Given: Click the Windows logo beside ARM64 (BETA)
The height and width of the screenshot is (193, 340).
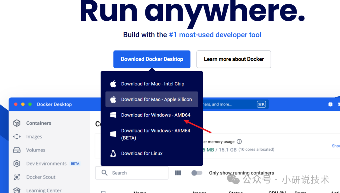Looking at the screenshot, I should 113,134.
